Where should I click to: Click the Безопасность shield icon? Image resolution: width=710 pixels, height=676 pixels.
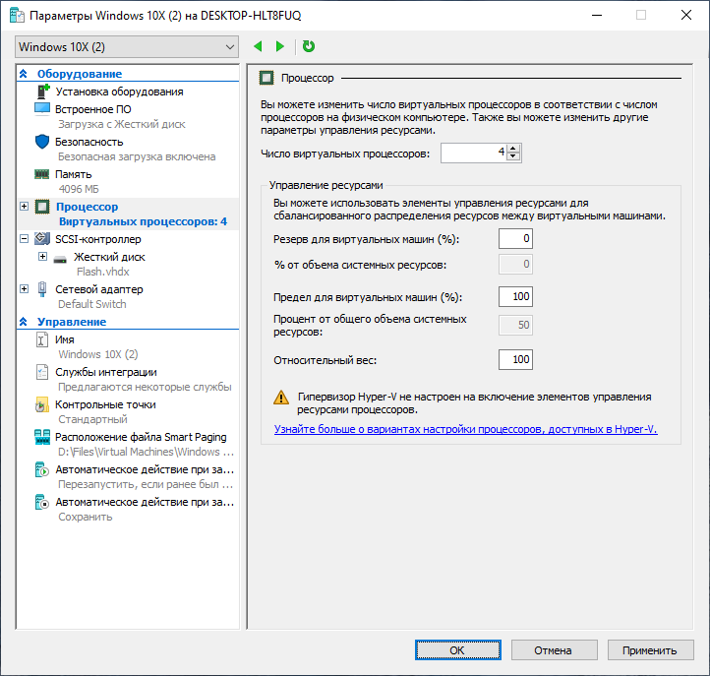[x=42, y=142]
